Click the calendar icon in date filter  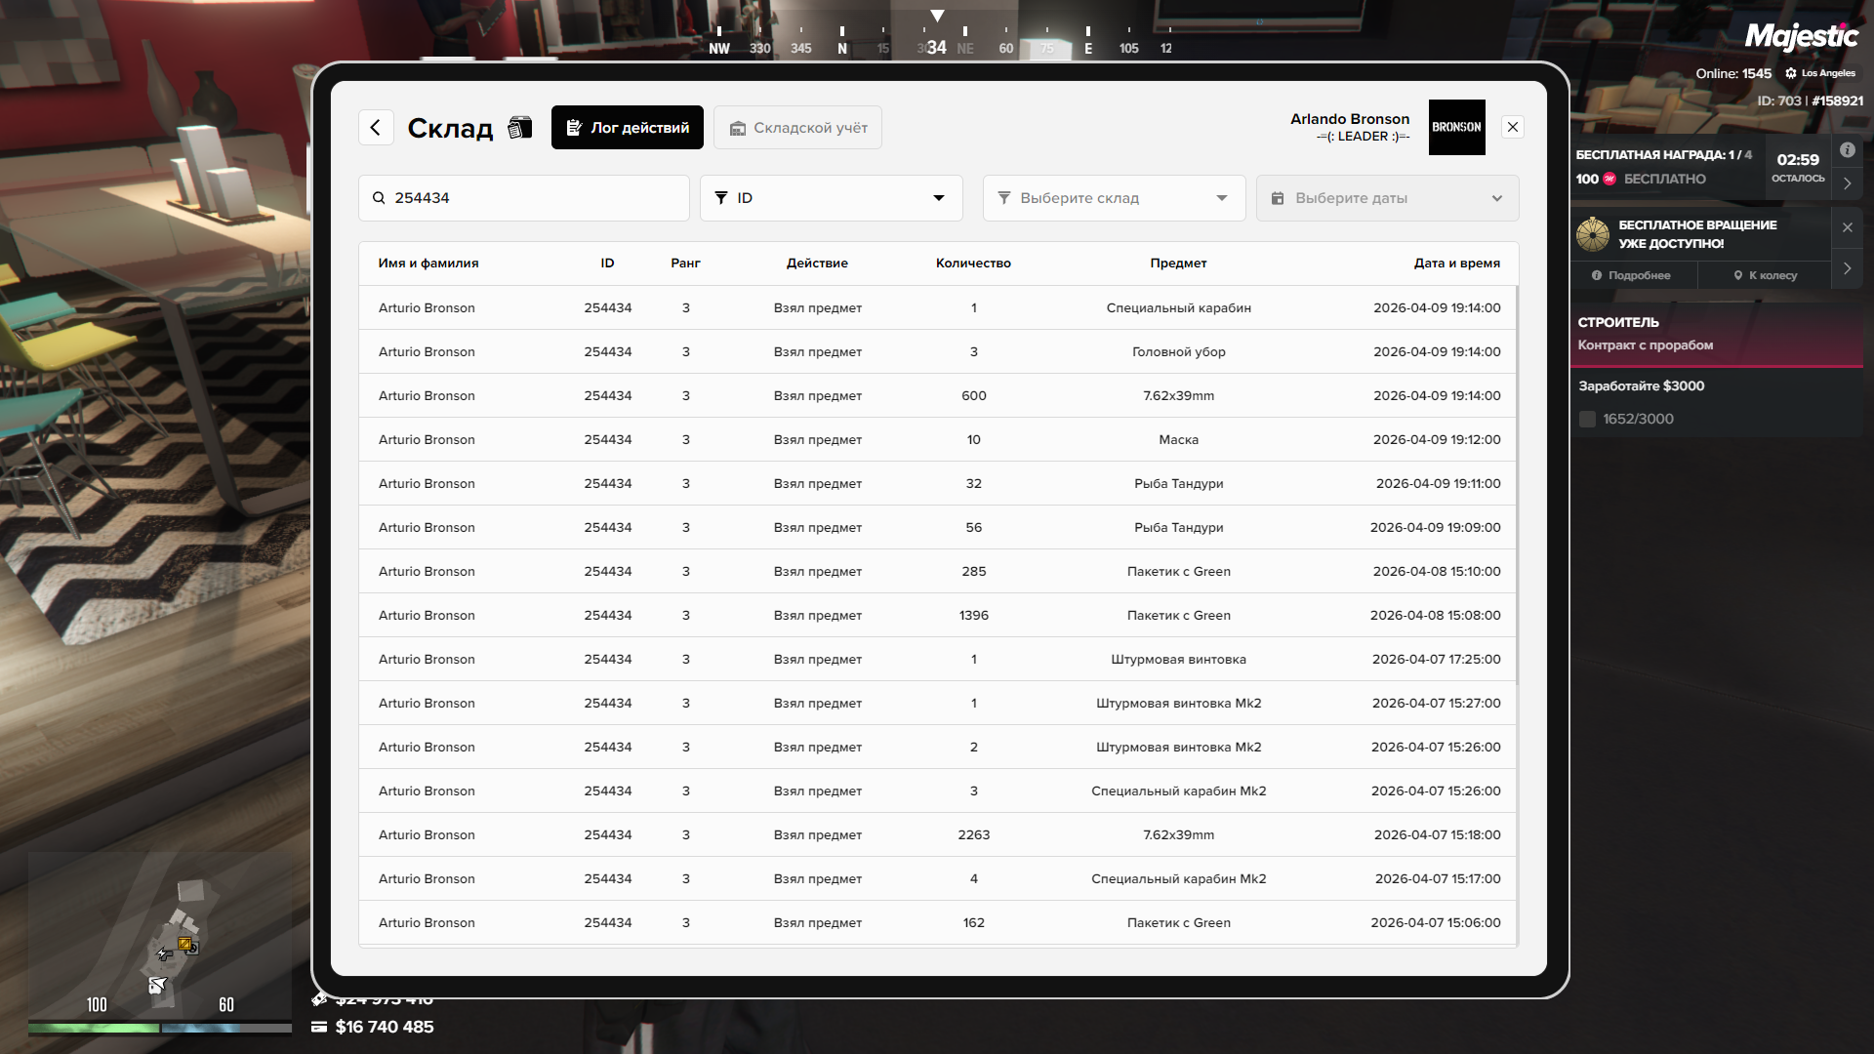pos(1278,198)
